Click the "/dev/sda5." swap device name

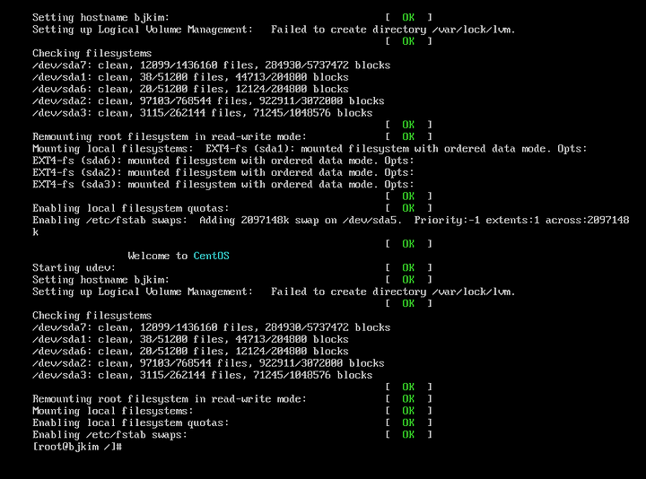(372, 221)
